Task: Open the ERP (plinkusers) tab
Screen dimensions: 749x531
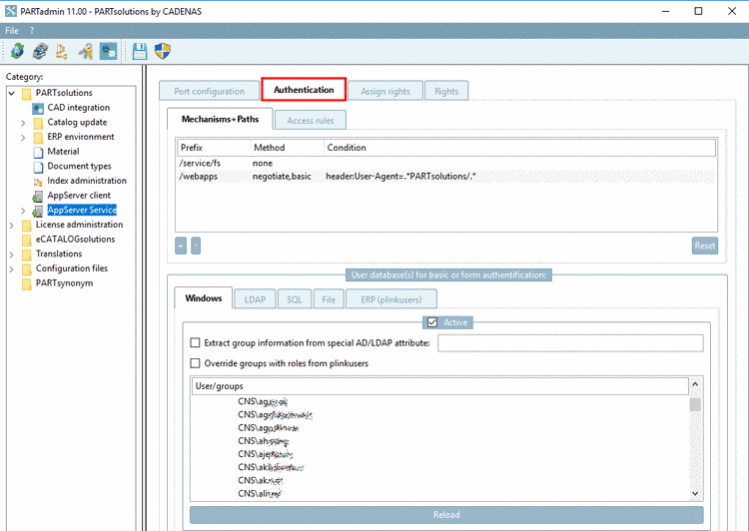Action: click(x=390, y=299)
